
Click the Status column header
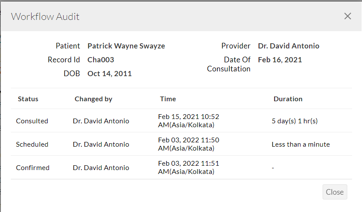[x=28, y=99]
